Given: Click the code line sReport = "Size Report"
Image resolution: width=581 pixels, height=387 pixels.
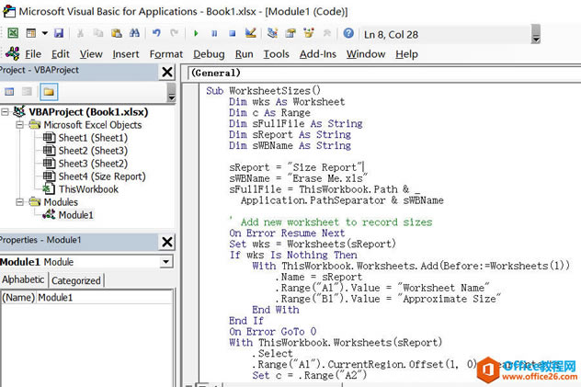Looking at the screenshot, I should pos(296,167).
